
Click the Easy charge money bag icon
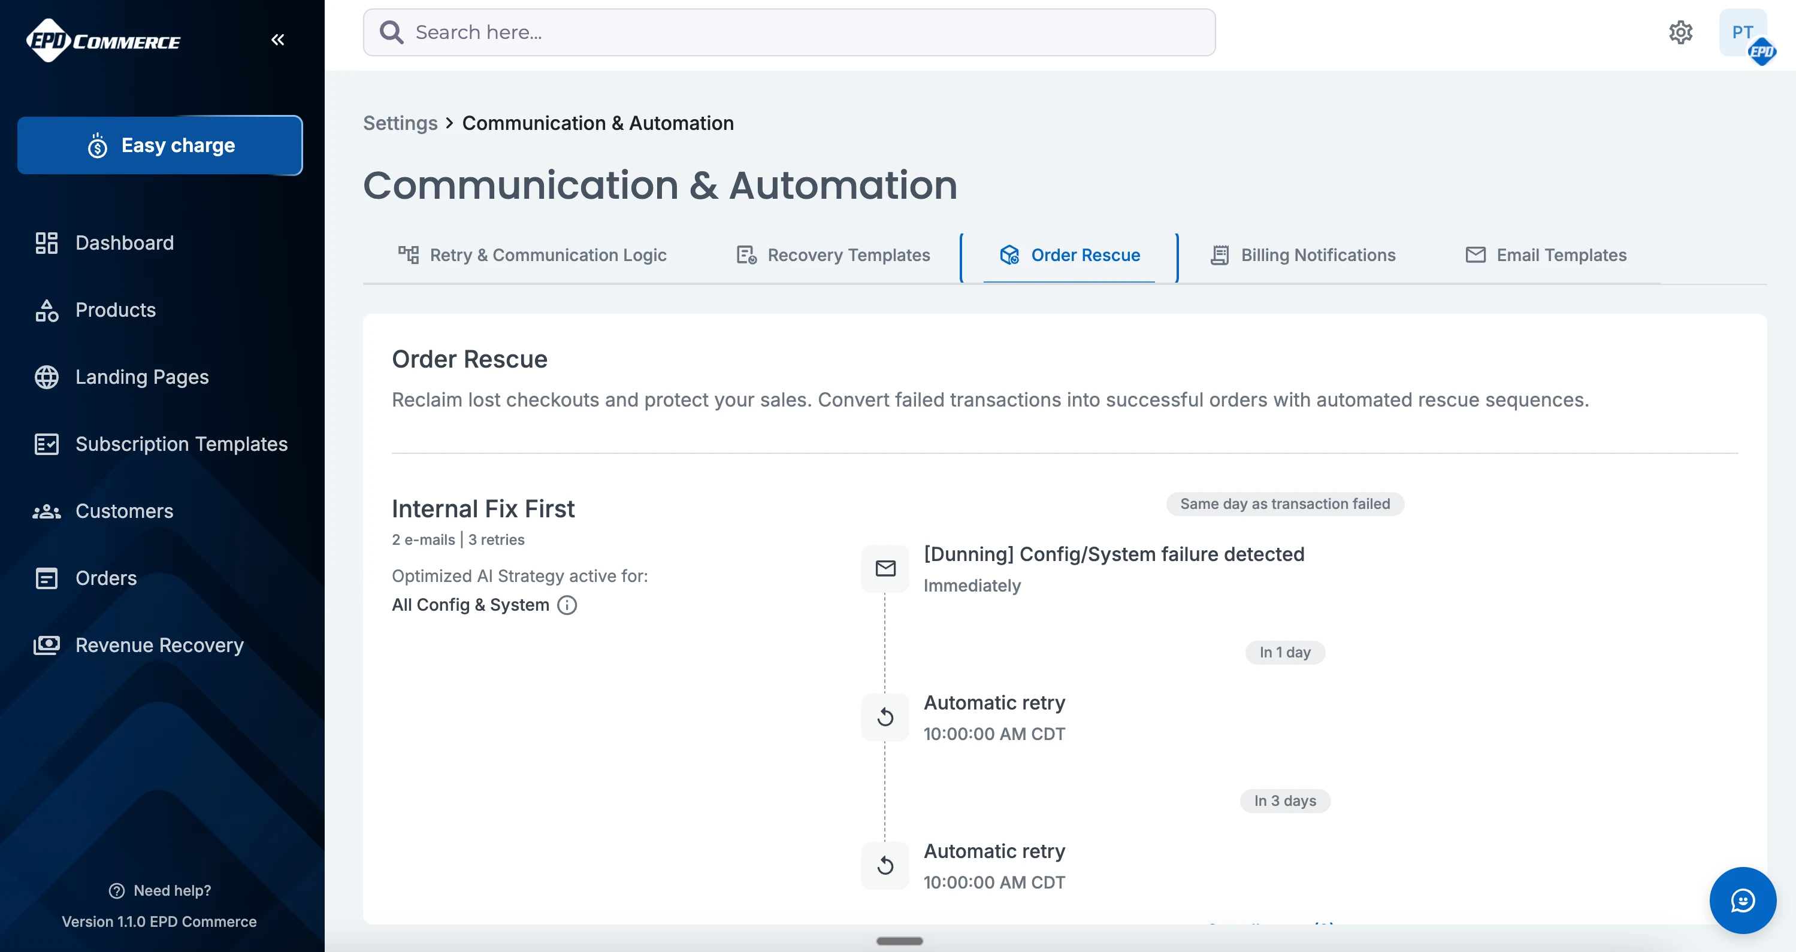(98, 145)
